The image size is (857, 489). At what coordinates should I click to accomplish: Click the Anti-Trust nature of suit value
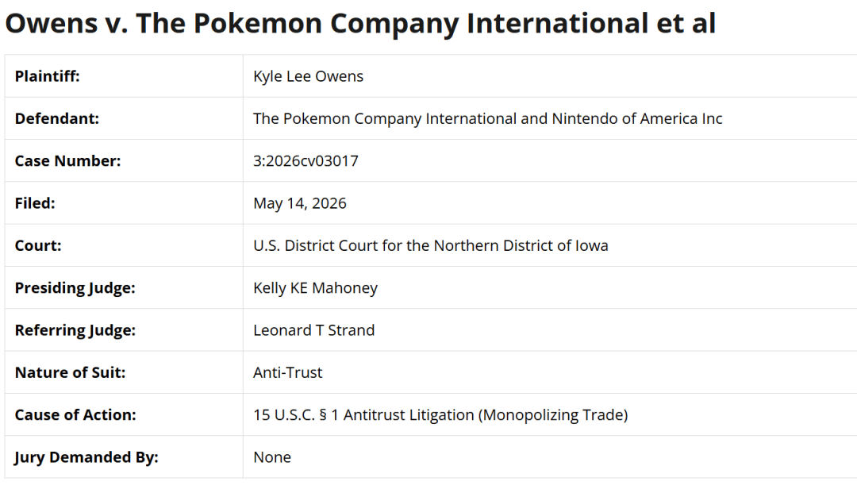(x=287, y=372)
